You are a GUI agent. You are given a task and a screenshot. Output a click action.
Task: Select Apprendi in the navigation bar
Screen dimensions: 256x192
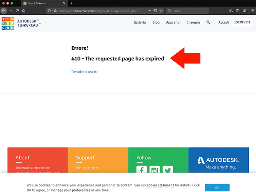(x=173, y=22)
